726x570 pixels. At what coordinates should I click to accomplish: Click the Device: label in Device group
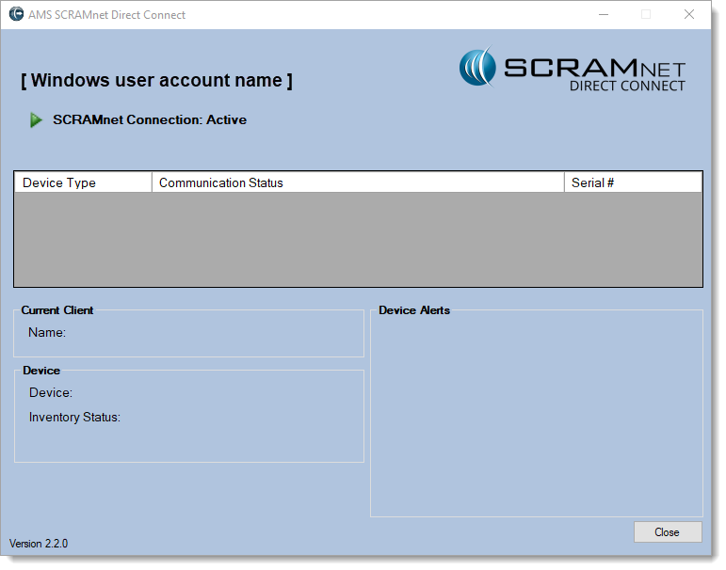(x=51, y=393)
